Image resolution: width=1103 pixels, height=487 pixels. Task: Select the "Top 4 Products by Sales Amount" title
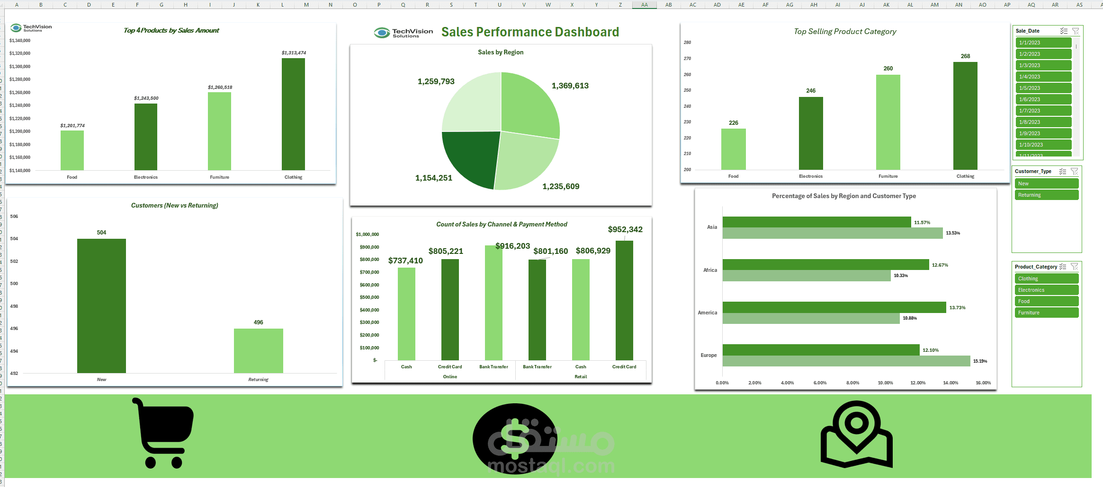171,30
